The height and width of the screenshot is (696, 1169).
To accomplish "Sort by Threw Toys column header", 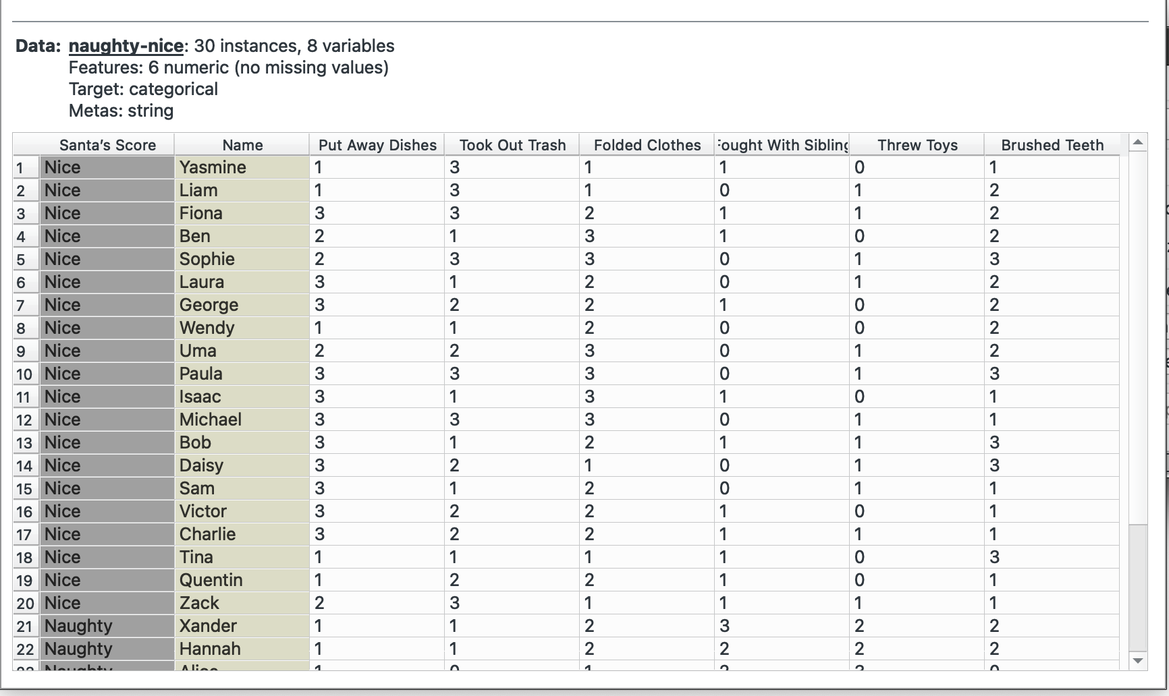I will tap(917, 145).
